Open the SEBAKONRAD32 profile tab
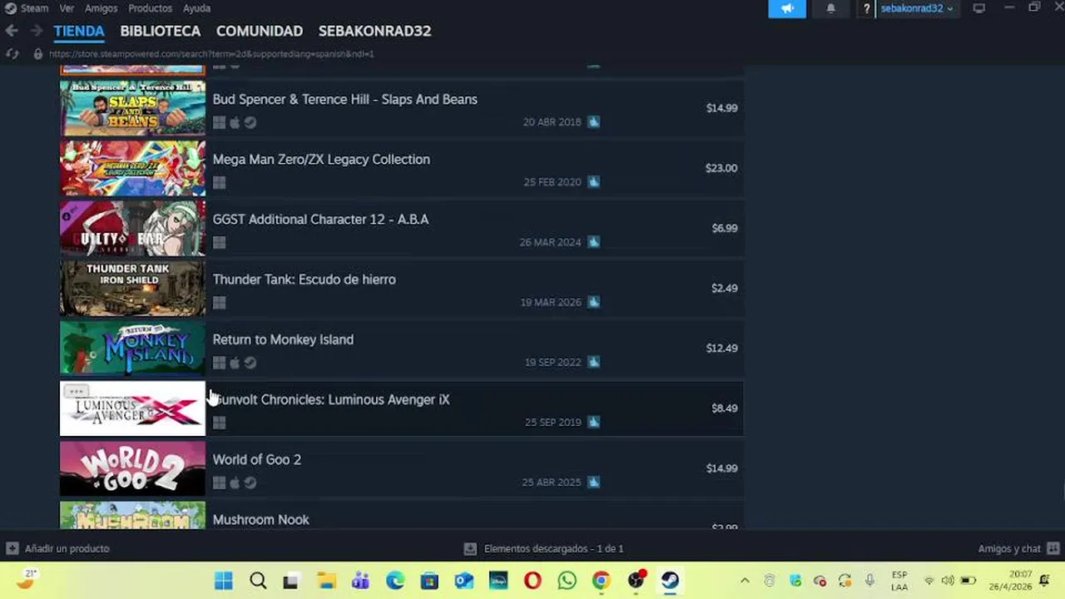The height and width of the screenshot is (599, 1065). point(374,31)
